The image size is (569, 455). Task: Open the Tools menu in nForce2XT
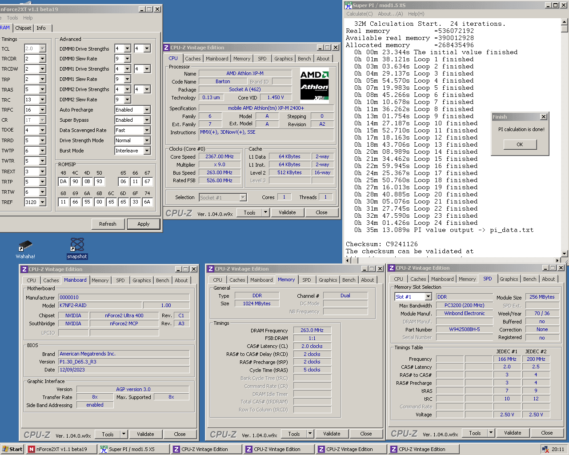coord(12,18)
